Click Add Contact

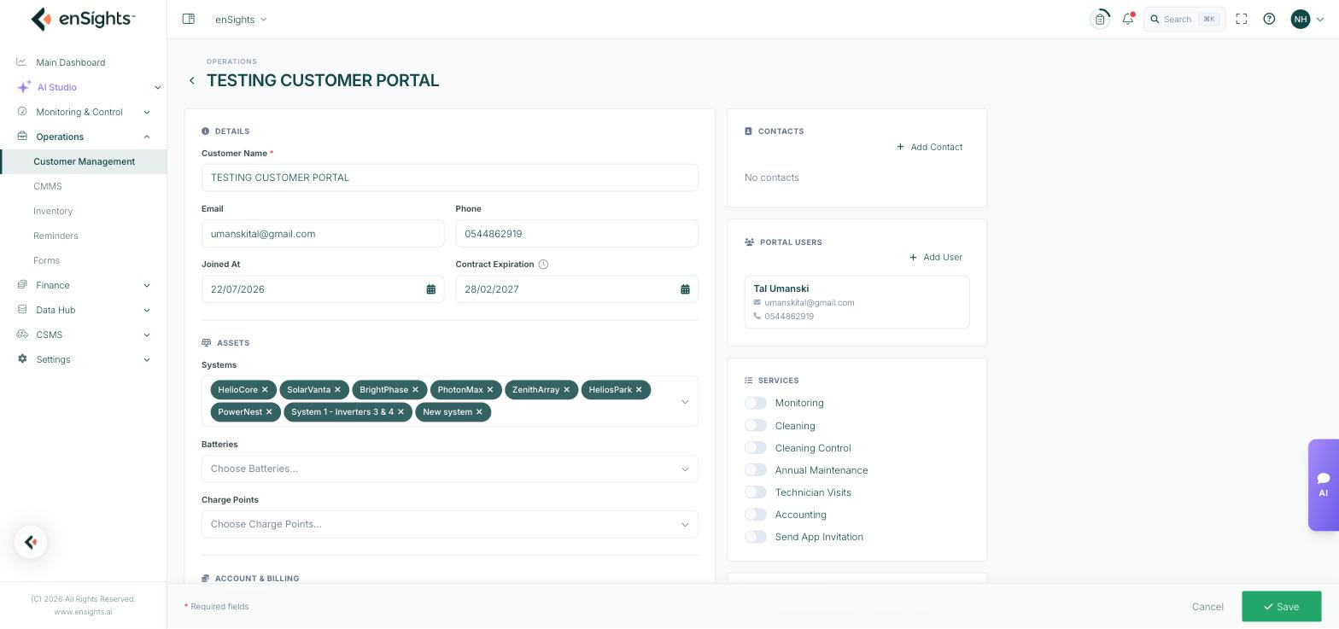click(929, 147)
